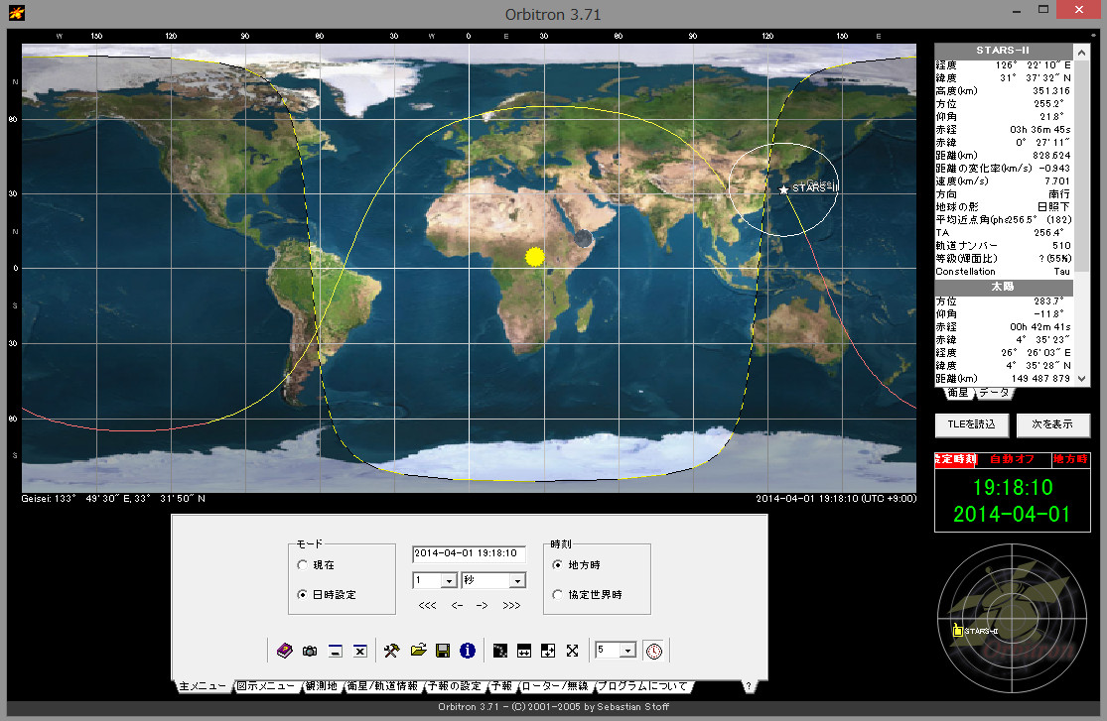Click the red clock icon in the toolbar
1107x721 pixels.
click(654, 651)
